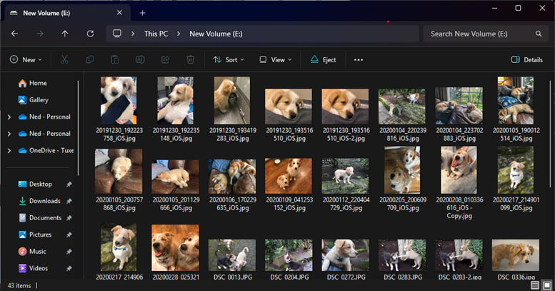
Task: Eject the New Volume drive
Action: (x=323, y=60)
